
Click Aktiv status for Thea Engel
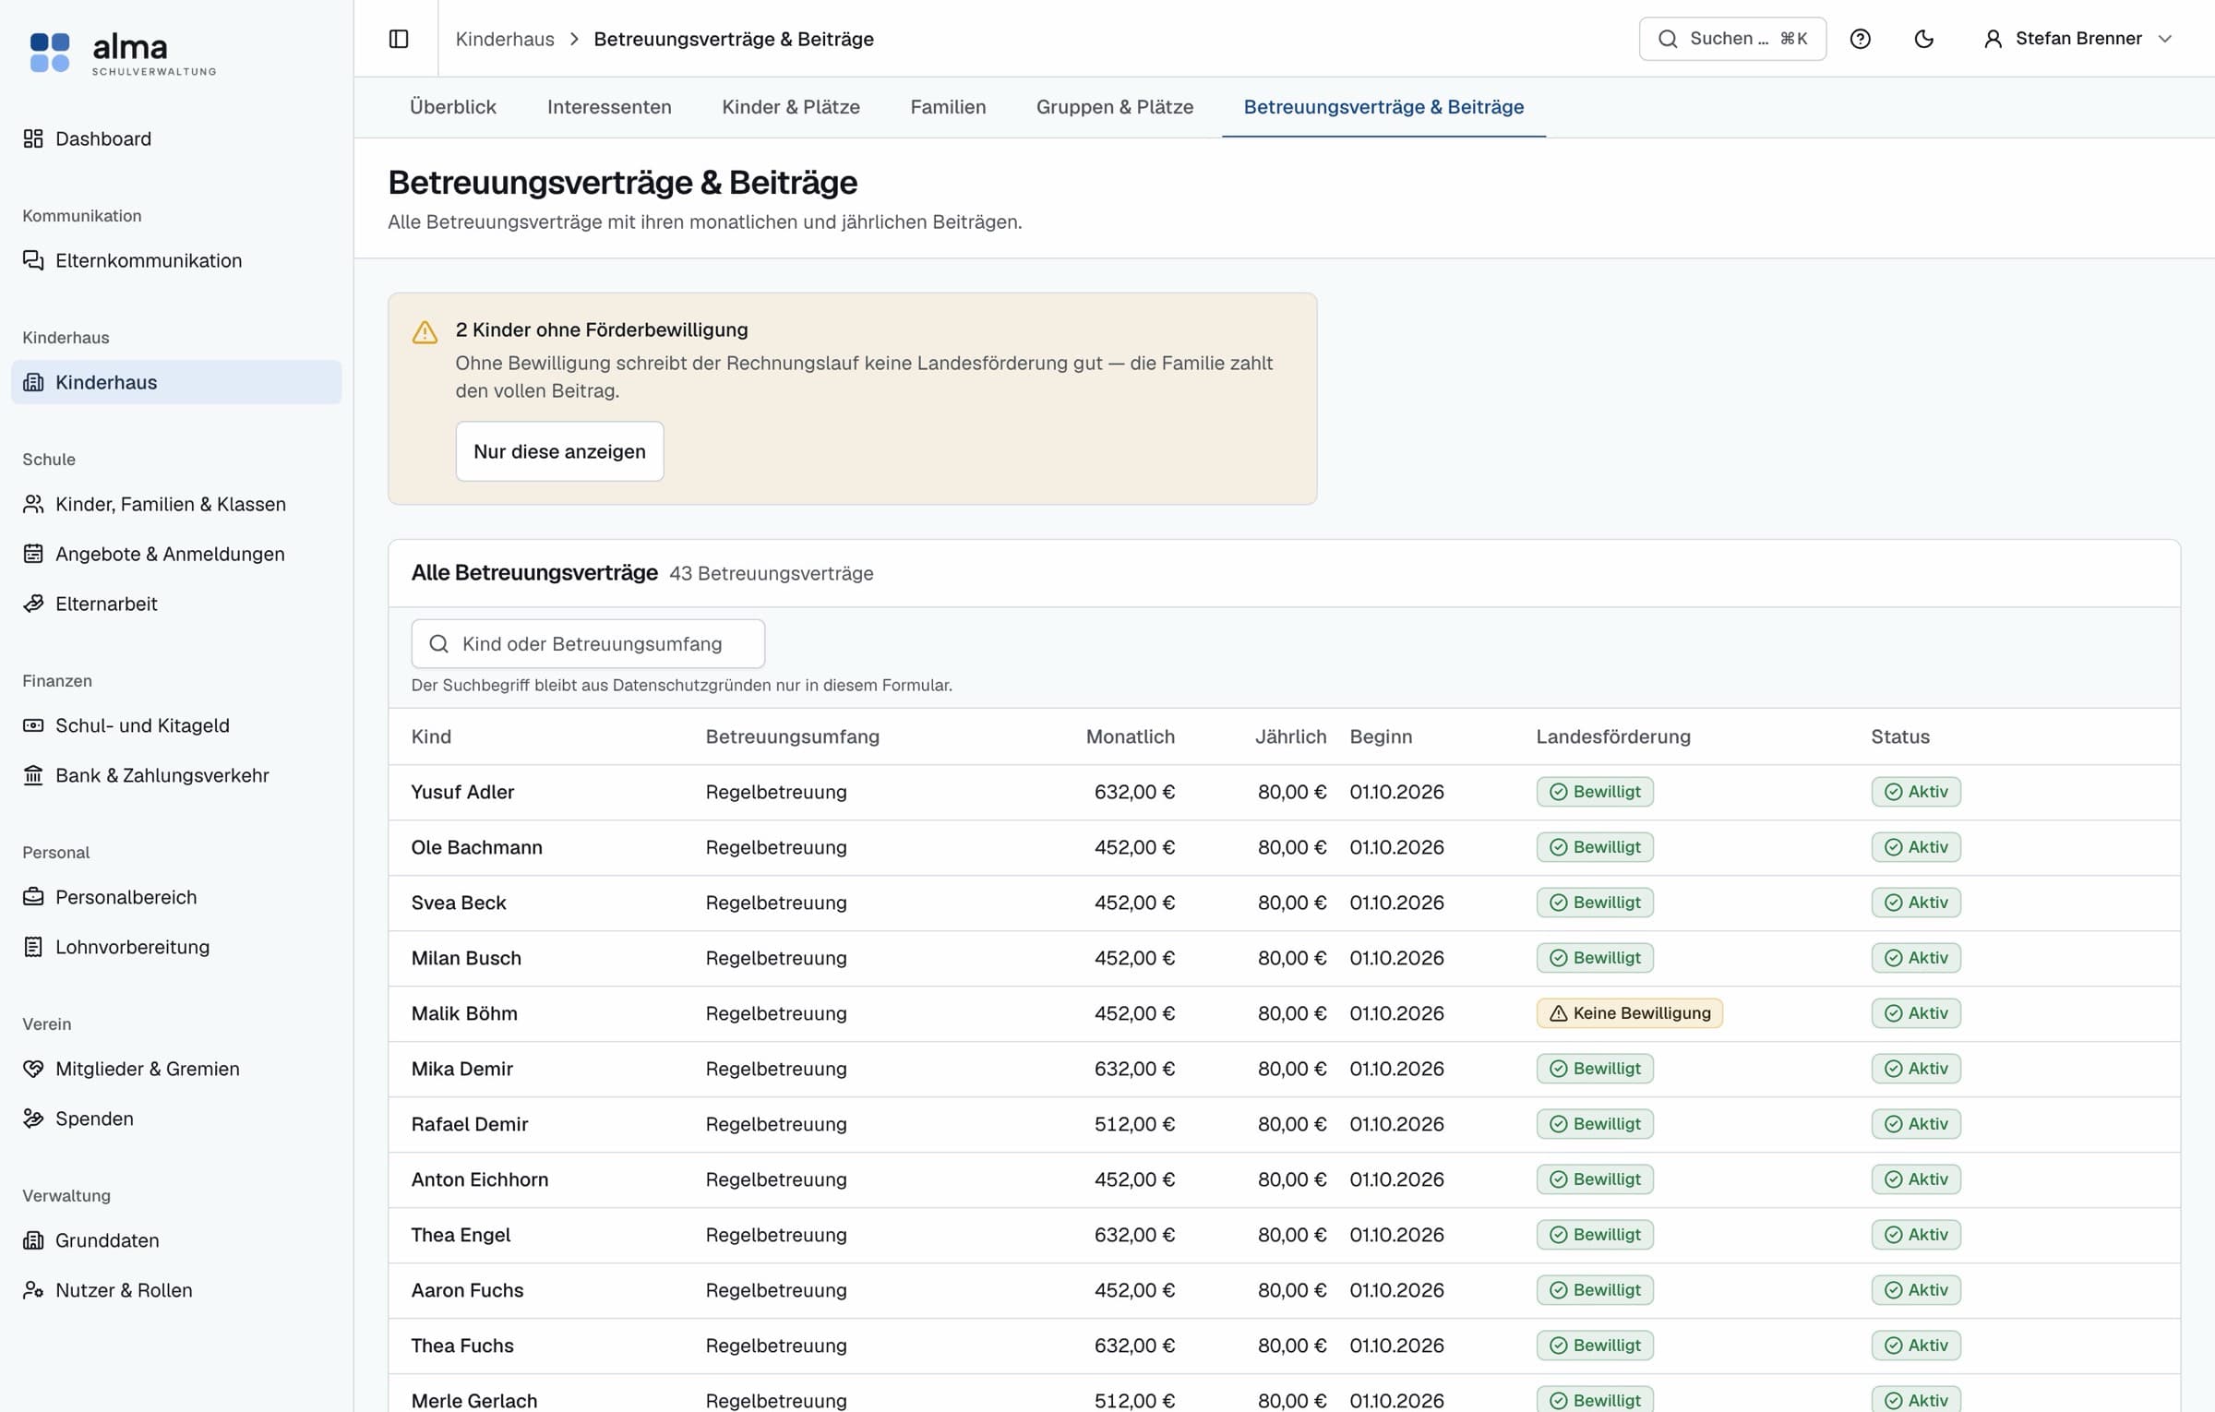click(x=1916, y=1235)
